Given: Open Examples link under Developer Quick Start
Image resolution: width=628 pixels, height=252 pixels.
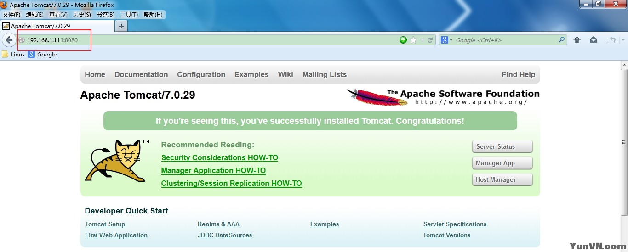Looking at the screenshot, I should click(x=325, y=224).
